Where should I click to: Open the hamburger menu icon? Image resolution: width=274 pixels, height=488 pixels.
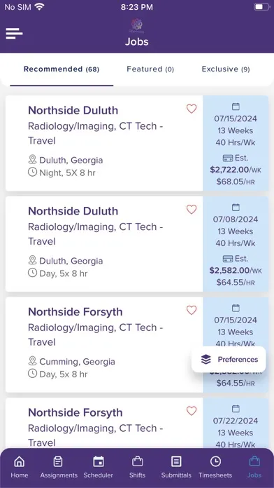tap(14, 33)
